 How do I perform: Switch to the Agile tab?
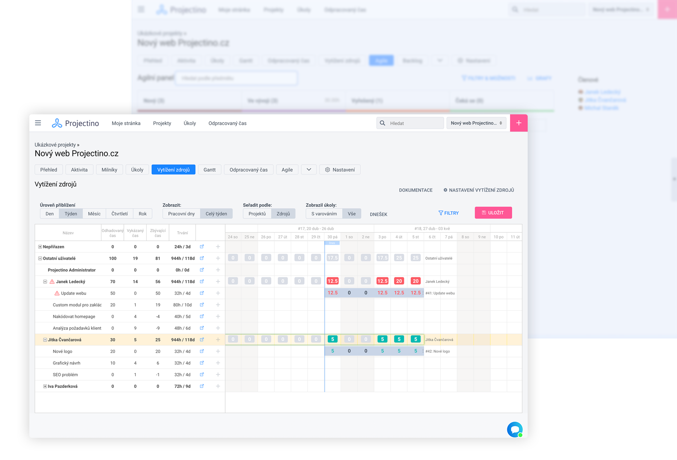287,170
